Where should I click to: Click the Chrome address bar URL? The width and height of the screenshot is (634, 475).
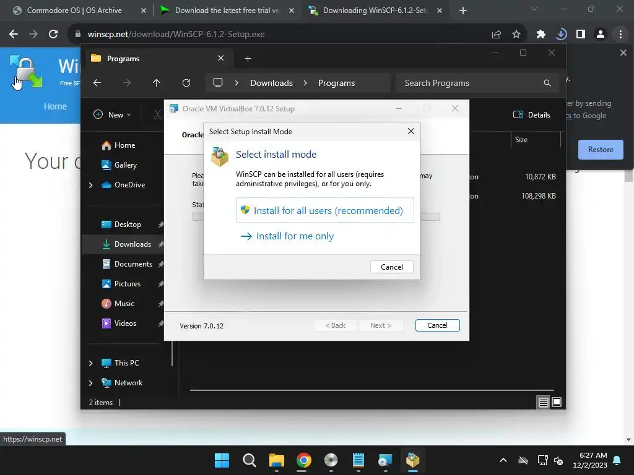[176, 35]
